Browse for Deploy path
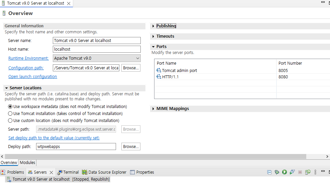330x183 pixels. (131, 146)
